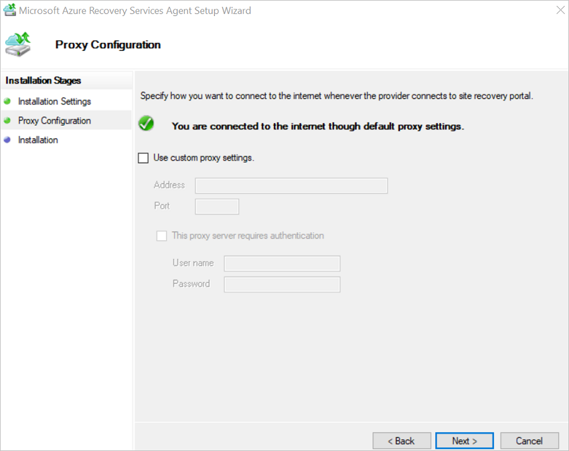Click the Recovery Services Agent title bar icon
Screen dimensions: 569x451
(x=9, y=10)
